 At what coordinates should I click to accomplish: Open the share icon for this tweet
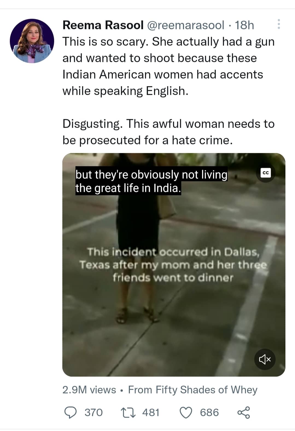(244, 412)
